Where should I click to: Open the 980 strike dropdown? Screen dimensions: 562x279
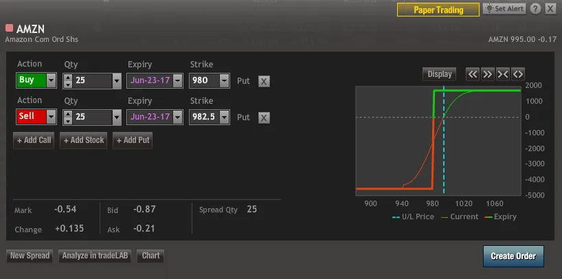click(x=225, y=80)
